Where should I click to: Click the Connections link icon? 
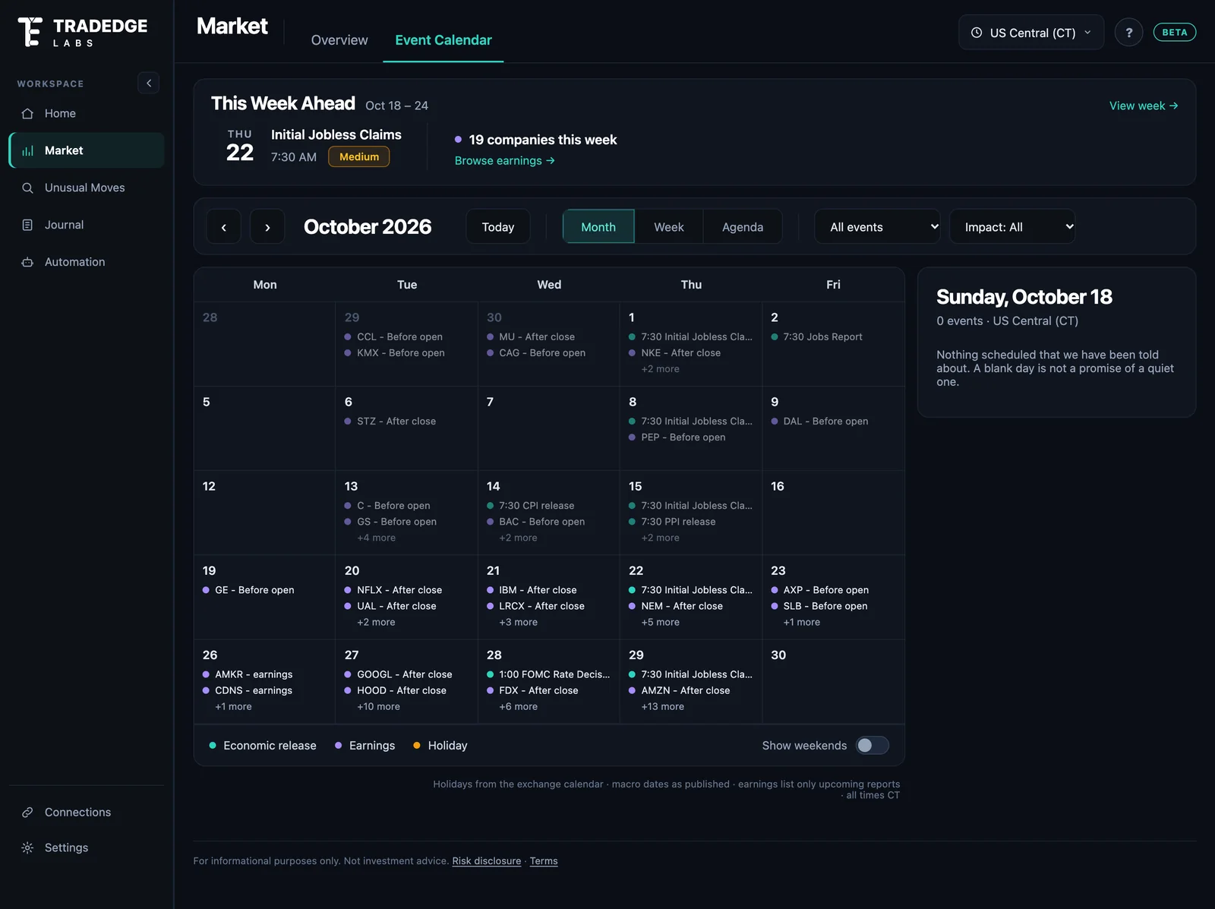click(x=27, y=813)
